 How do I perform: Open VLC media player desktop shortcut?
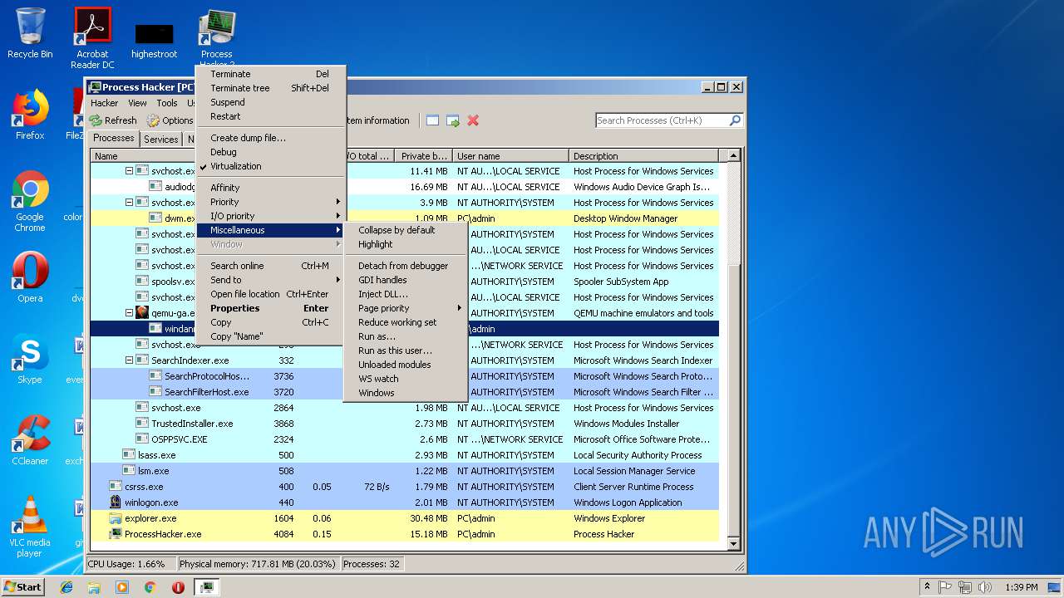pyautogui.click(x=30, y=527)
